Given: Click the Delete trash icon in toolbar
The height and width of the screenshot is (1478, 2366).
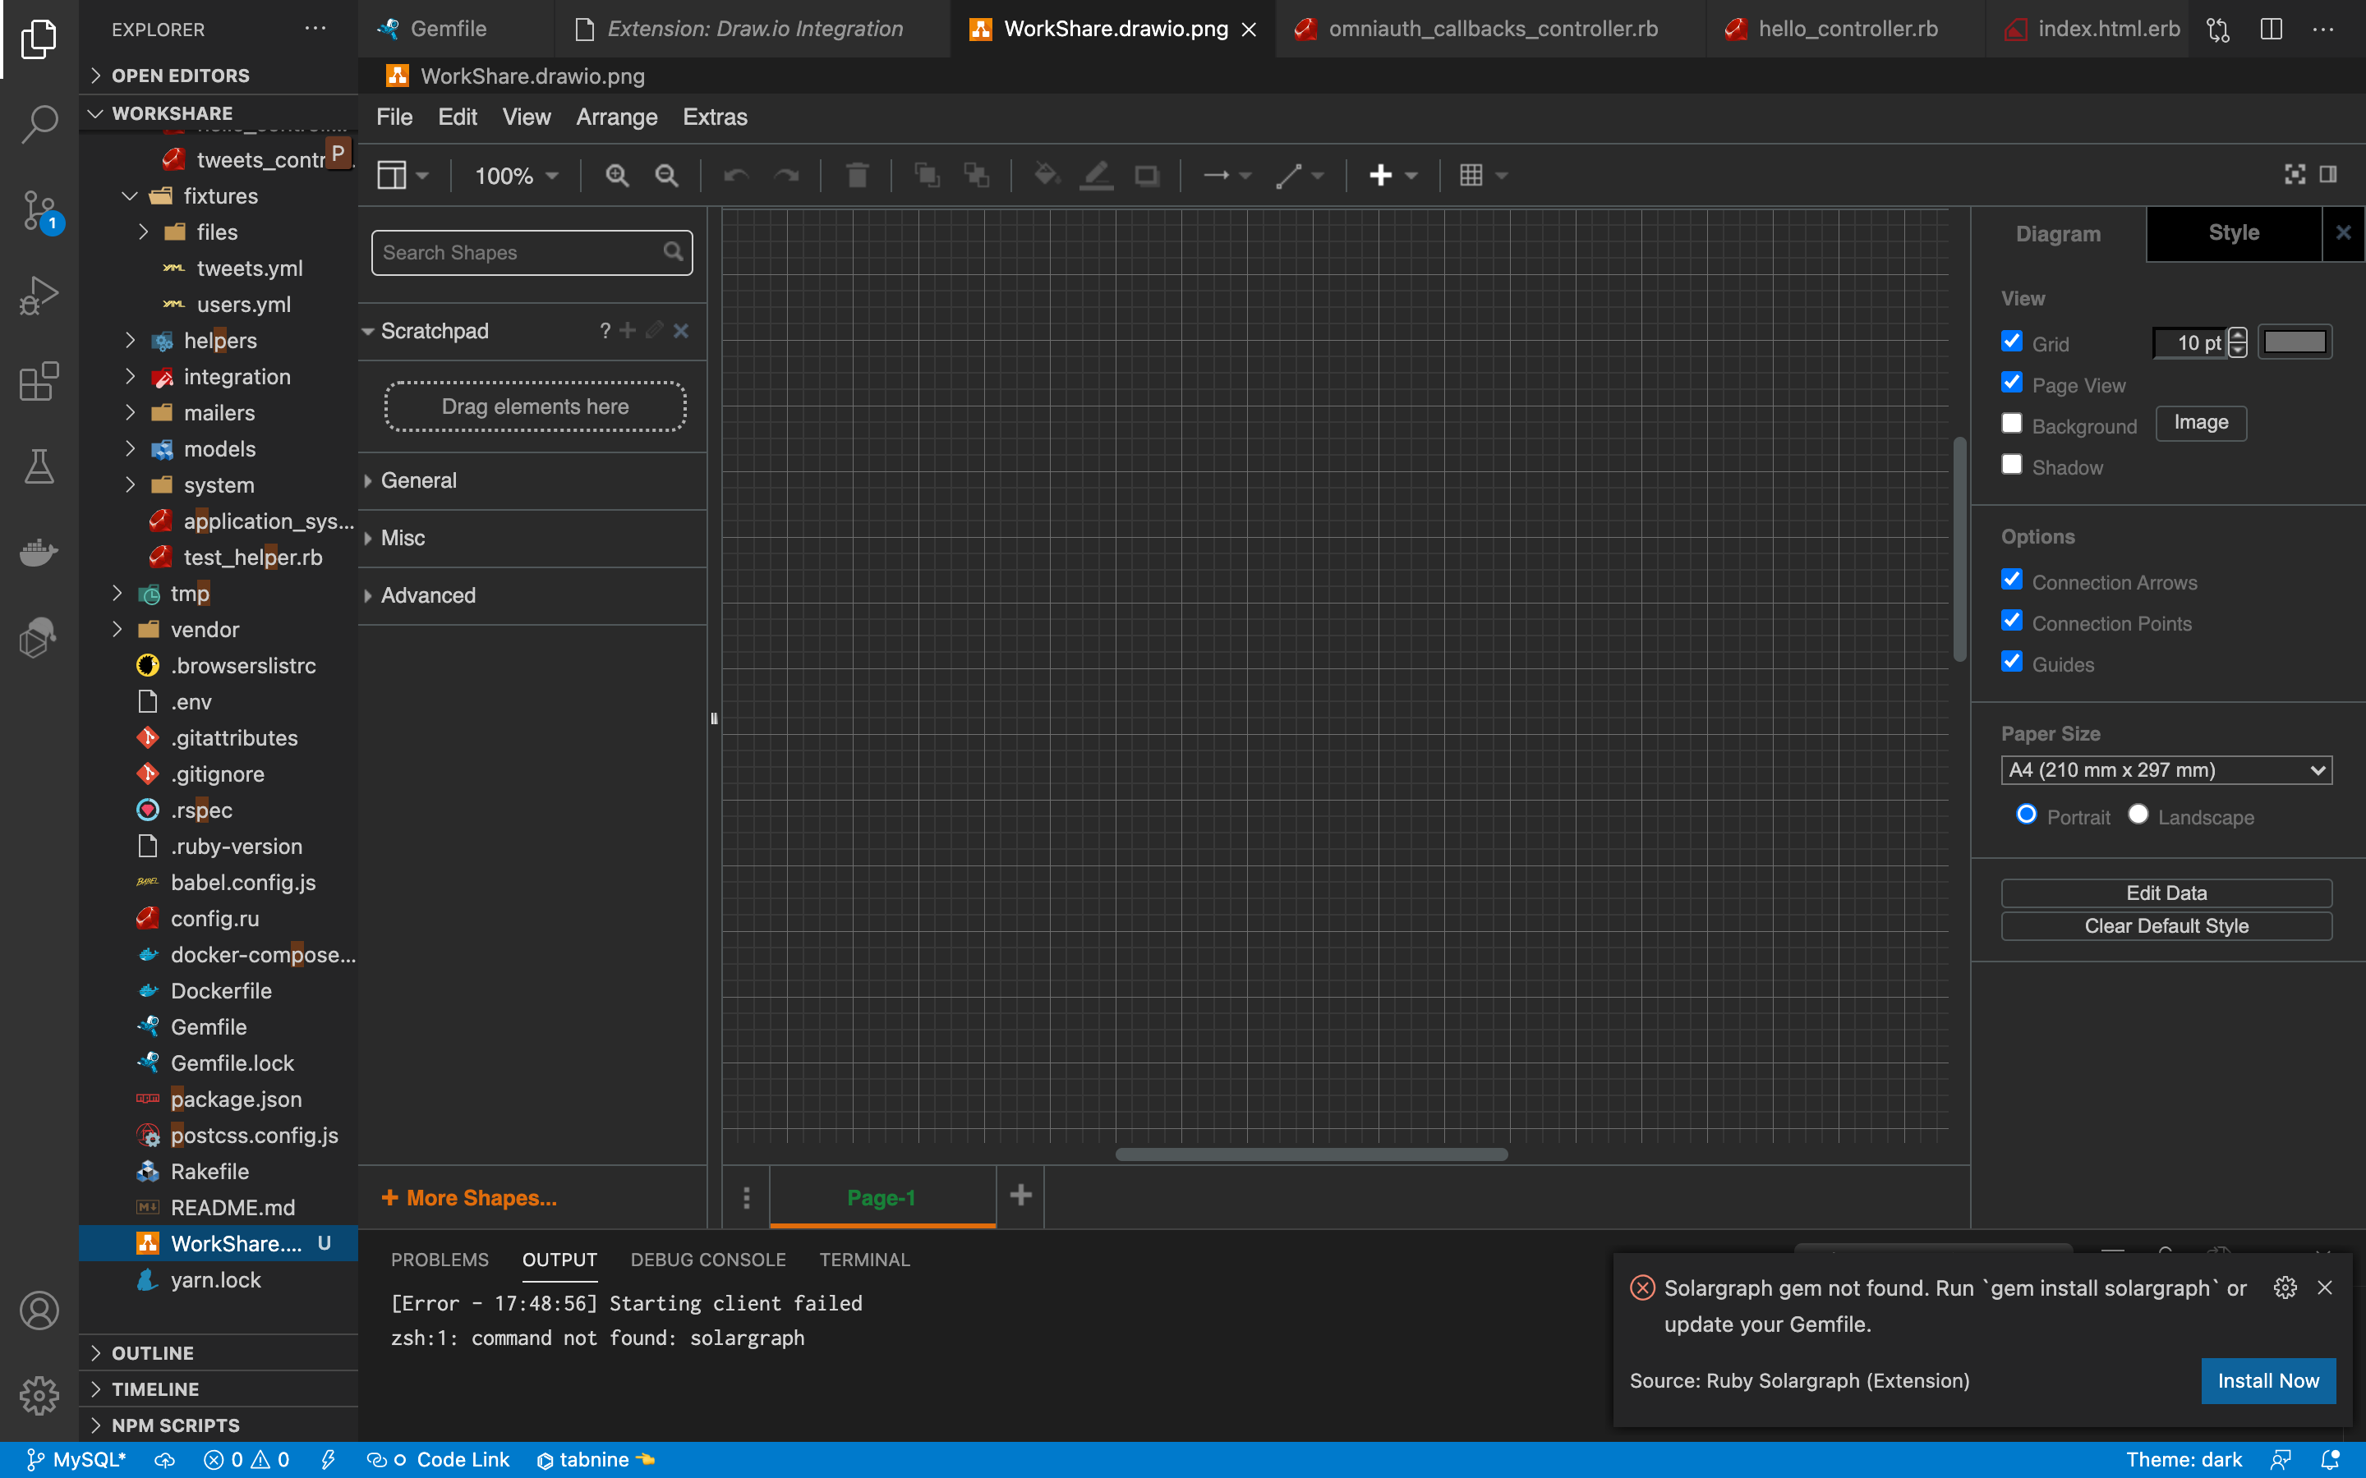Looking at the screenshot, I should coord(858,176).
